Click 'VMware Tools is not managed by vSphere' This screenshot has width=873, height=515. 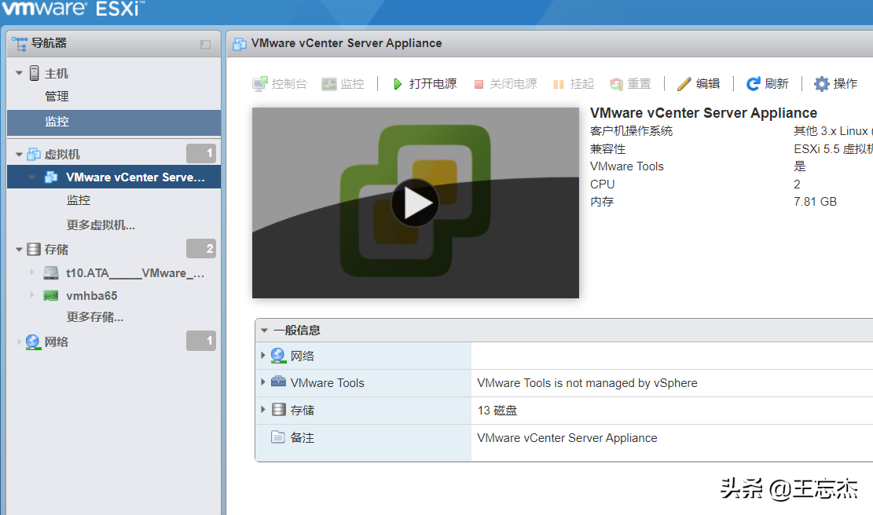[x=588, y=383]
